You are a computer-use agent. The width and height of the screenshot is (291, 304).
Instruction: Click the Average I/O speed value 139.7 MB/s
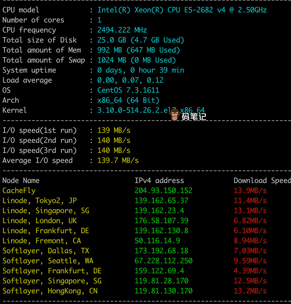[x=118, y=160]
